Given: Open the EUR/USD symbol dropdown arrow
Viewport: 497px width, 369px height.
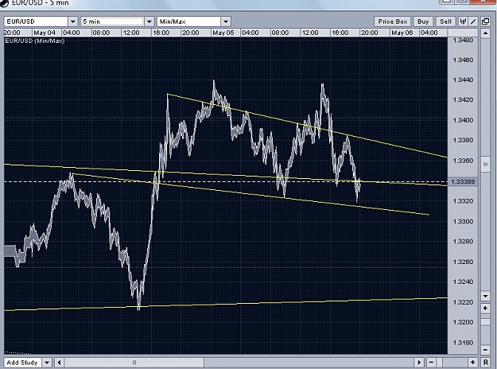Looking at the screenshot, I should tap(73, 21).
